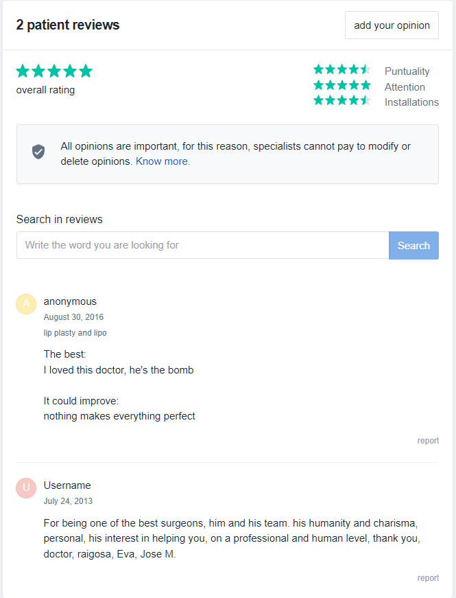Click the Installations label

click(x=411, y=102)
